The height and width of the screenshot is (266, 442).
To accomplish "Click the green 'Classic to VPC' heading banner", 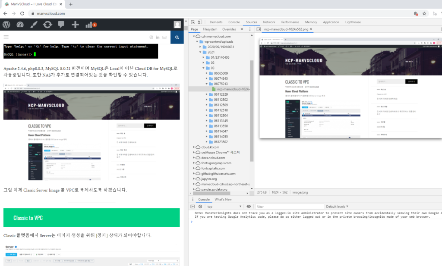I will (91, 218).
